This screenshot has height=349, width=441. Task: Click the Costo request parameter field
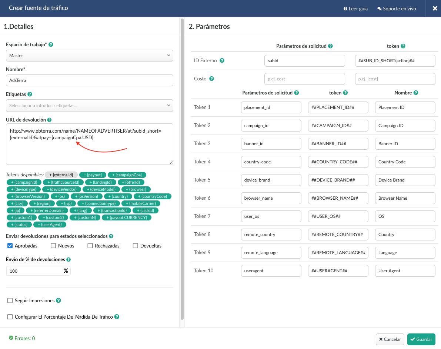pyautogui.click(x=305, y=79)
